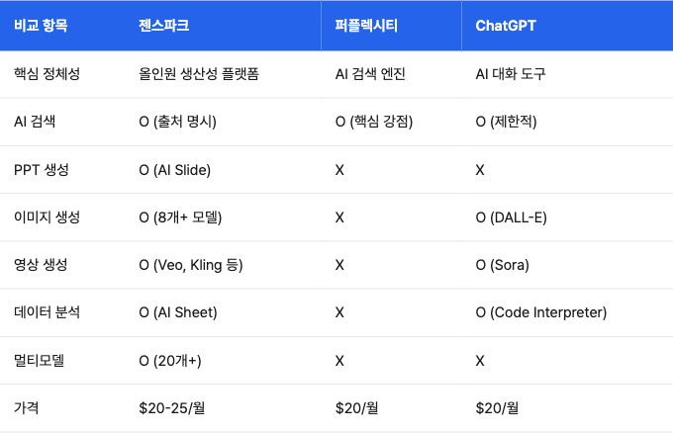Click the 핵심 정체성 row label
673x433 pixels.
47,74
